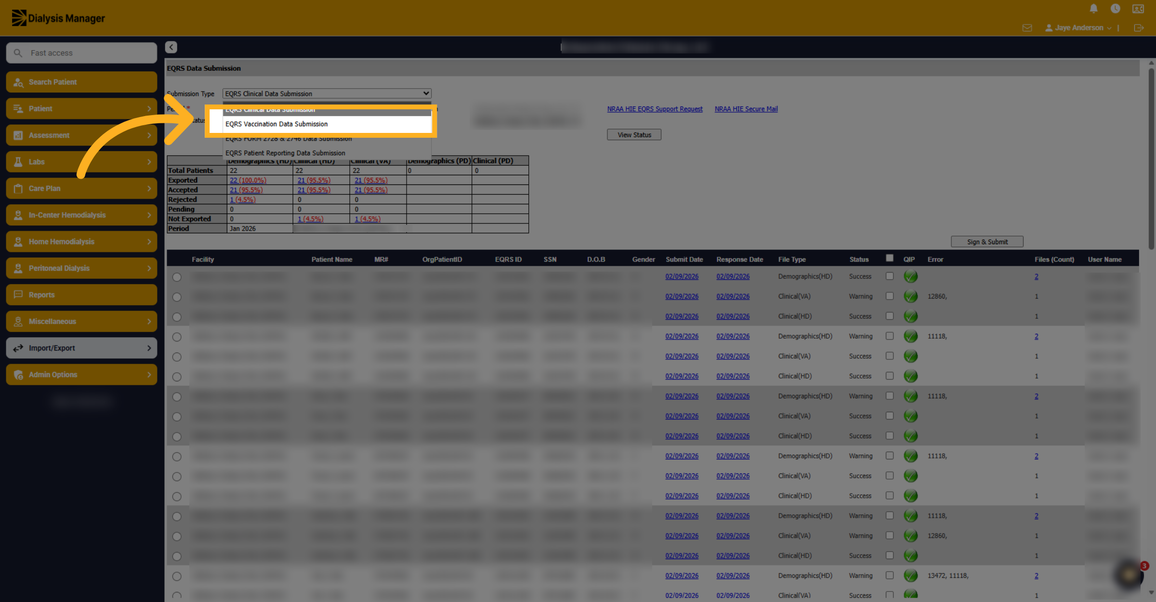Click the Dialysis Manager logo
This screenshot has height=602, width=1156.
tap(58, 18)
